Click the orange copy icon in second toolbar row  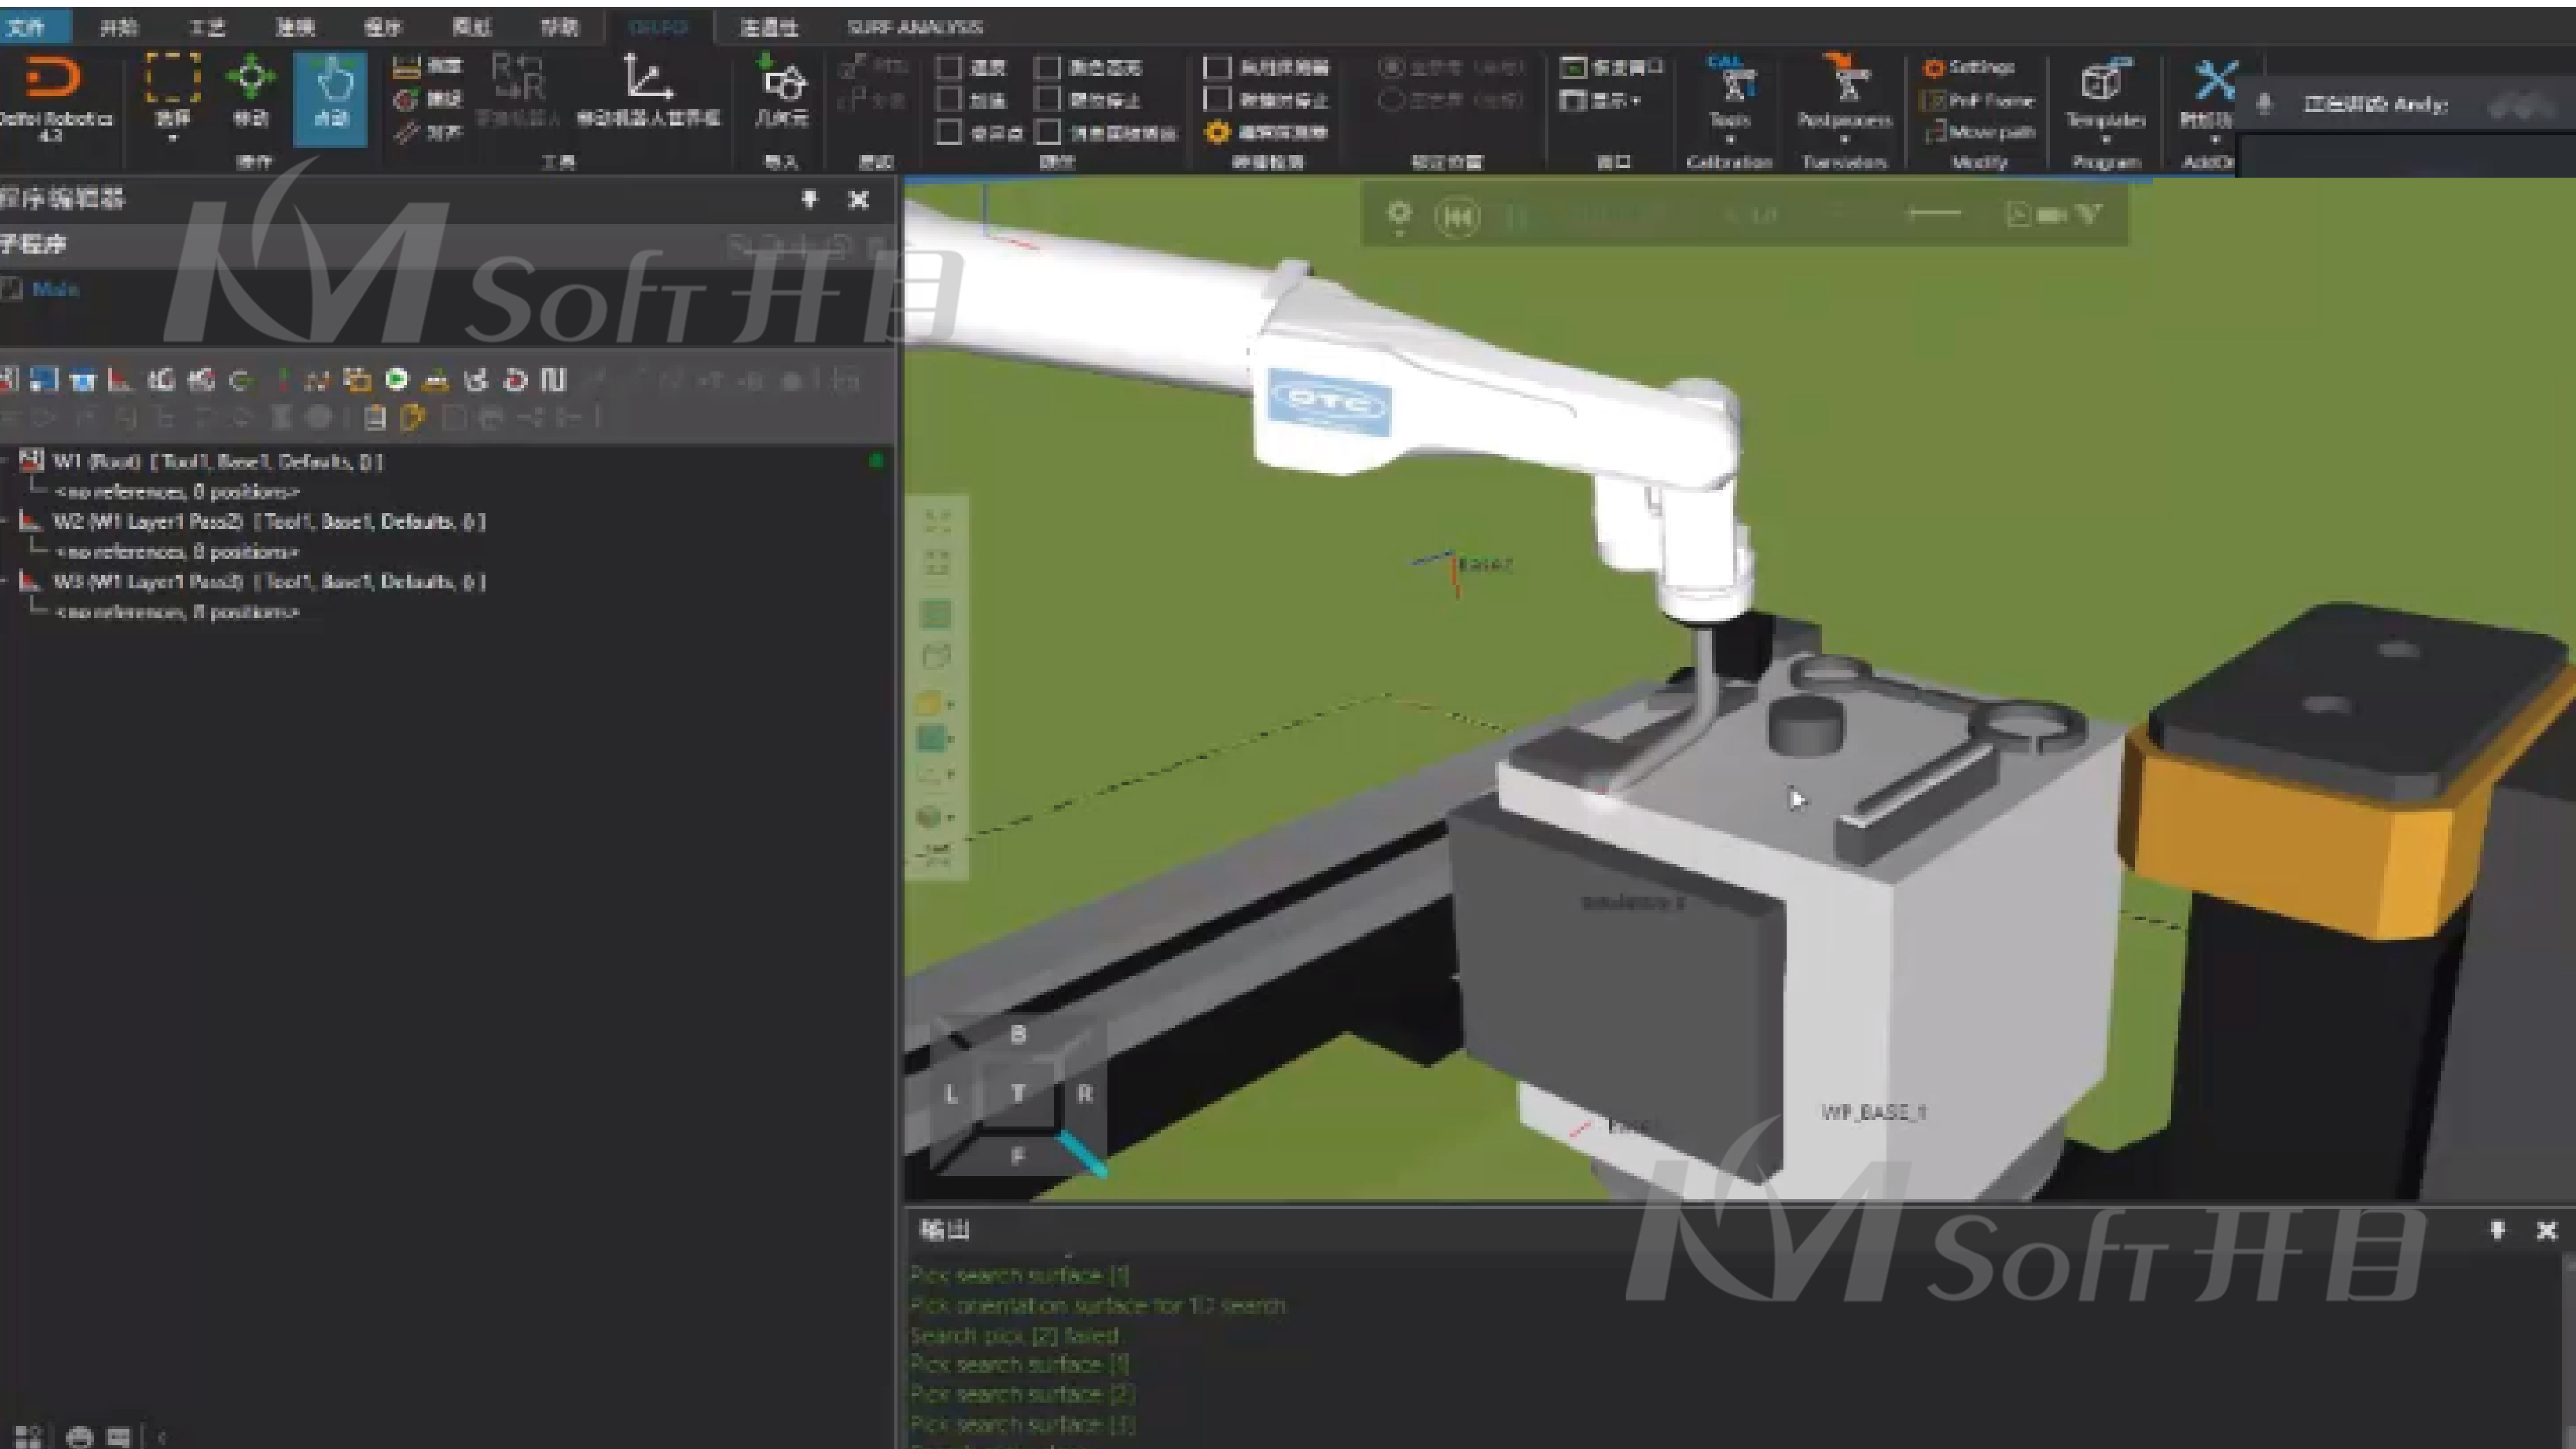tap(412, 417)
